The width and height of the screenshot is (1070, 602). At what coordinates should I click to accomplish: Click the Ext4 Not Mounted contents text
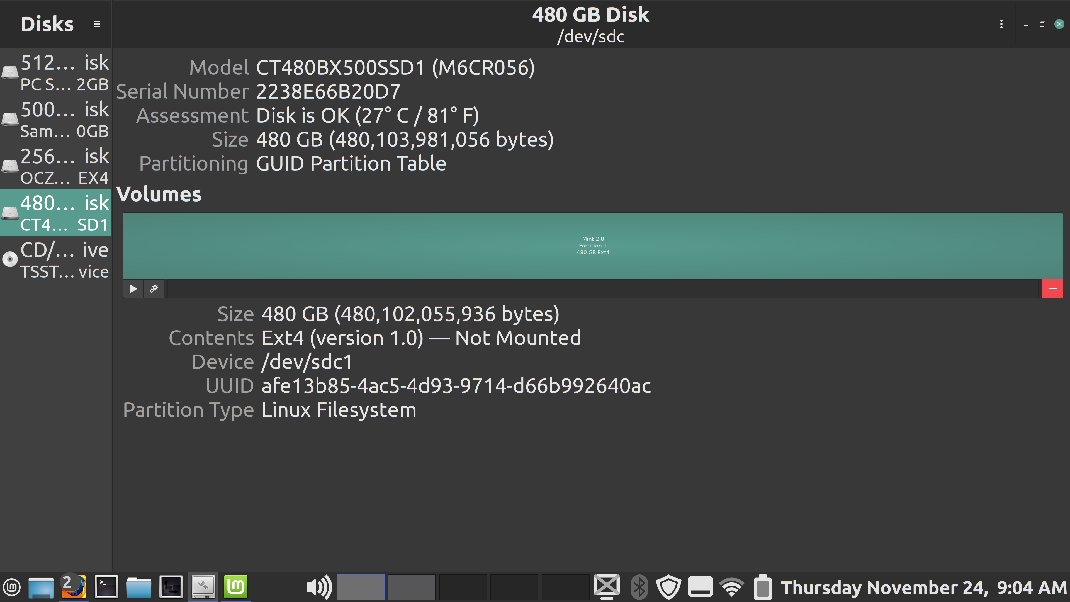point(421,338)
